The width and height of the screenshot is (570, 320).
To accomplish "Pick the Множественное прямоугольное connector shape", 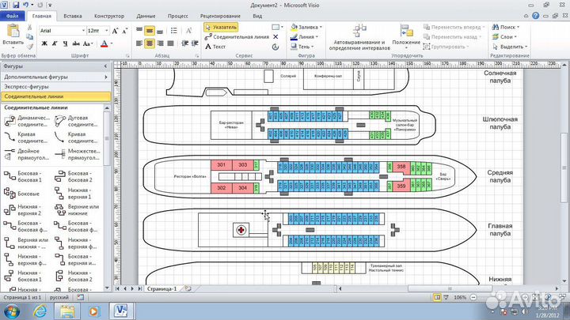I will [76, 155].
